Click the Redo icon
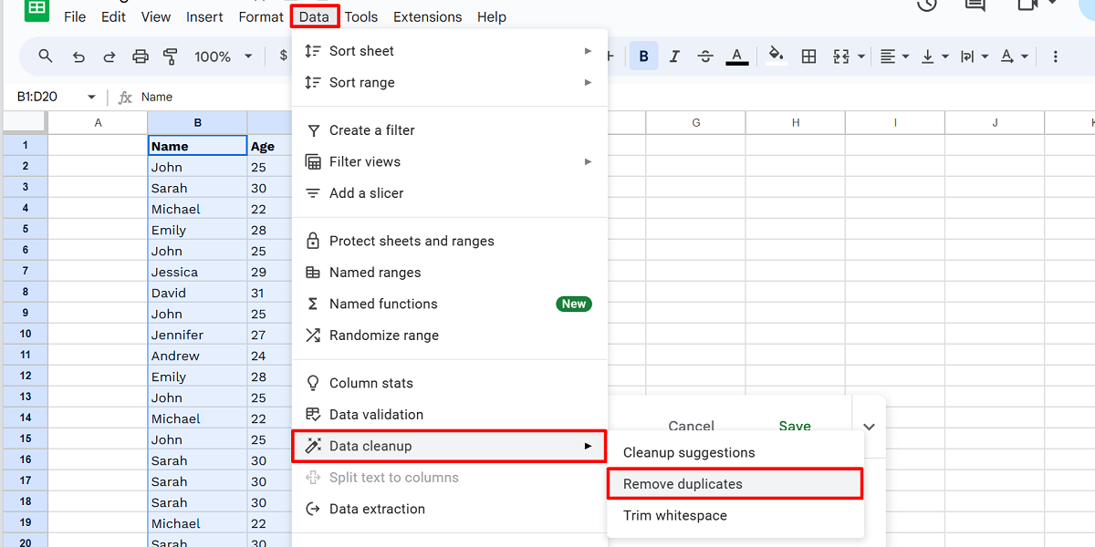Screen dimensions: 1095x547 [109, 56]
